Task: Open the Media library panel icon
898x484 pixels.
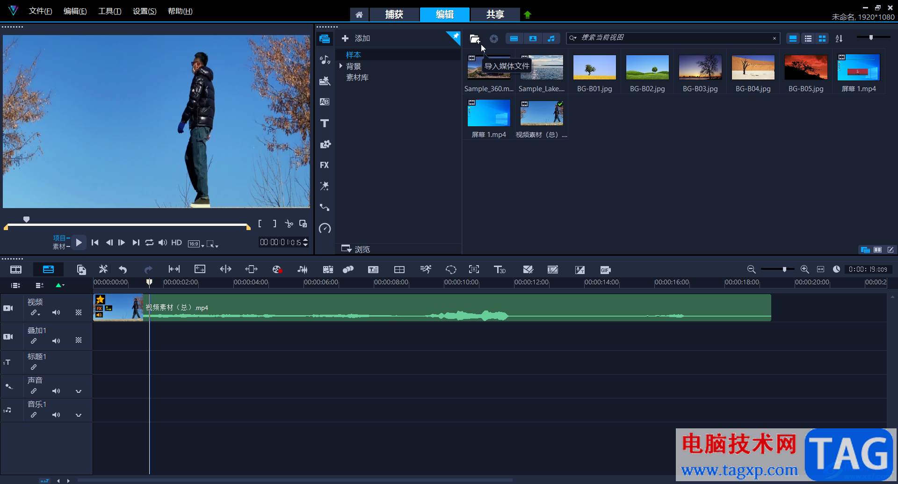Action: 325,39
